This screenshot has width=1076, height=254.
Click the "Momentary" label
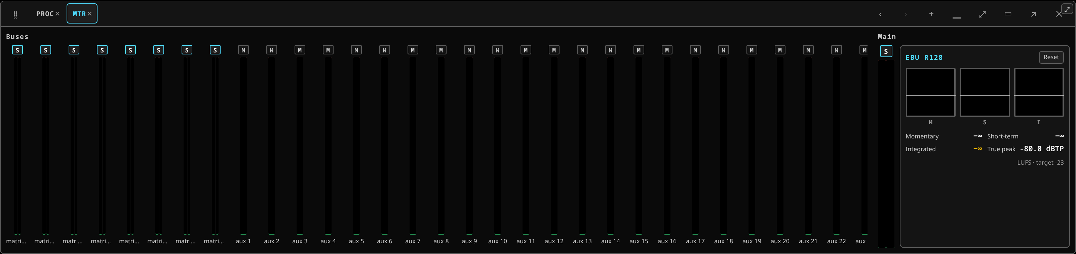(922, 136)
